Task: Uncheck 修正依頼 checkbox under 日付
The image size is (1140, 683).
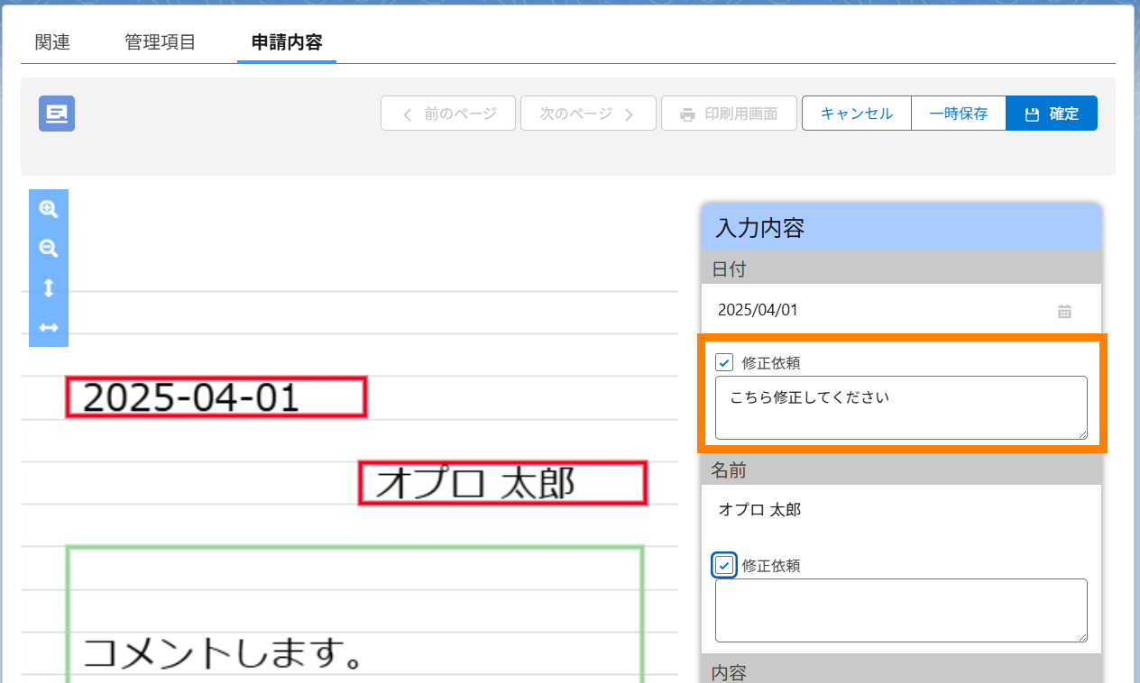Action: click(724, 362)
